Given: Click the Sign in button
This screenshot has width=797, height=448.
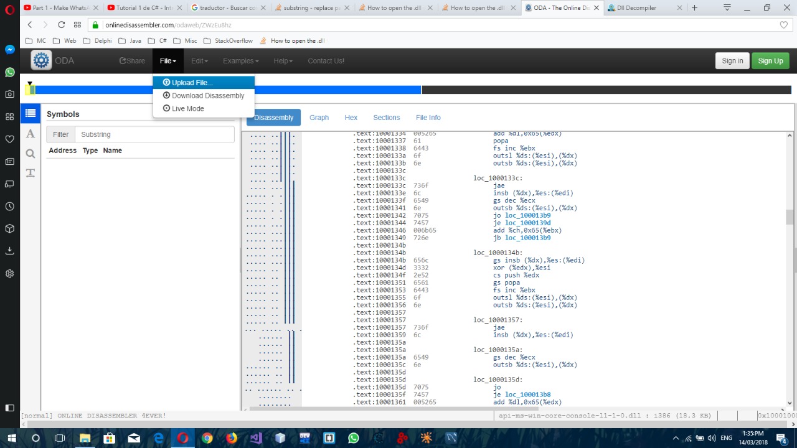Looking at the screenshot, I should 732,60.
